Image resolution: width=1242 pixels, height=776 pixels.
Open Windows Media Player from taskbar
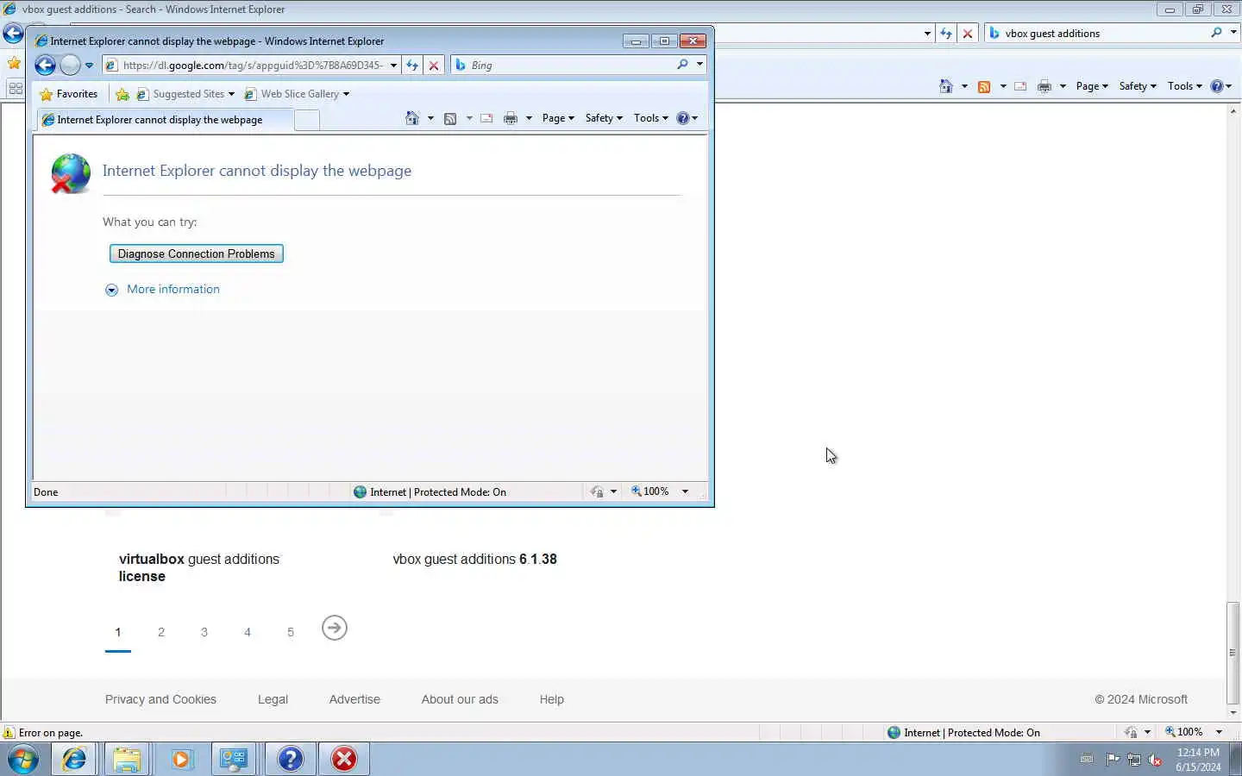(181, 760)
